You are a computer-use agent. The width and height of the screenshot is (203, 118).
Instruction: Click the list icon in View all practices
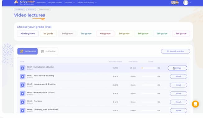(168, 51)
